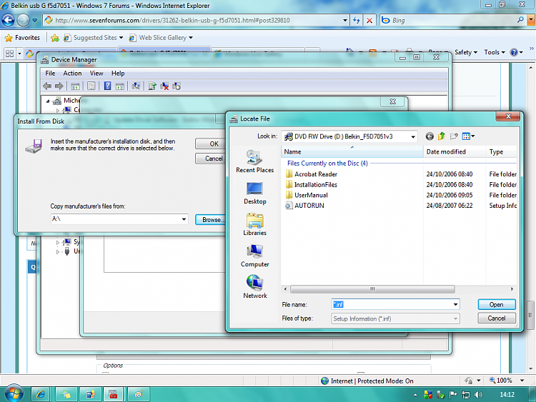Toggle the action pane icon in Device Manager toolbar
The image size is (536, 402).
(120, 86)
